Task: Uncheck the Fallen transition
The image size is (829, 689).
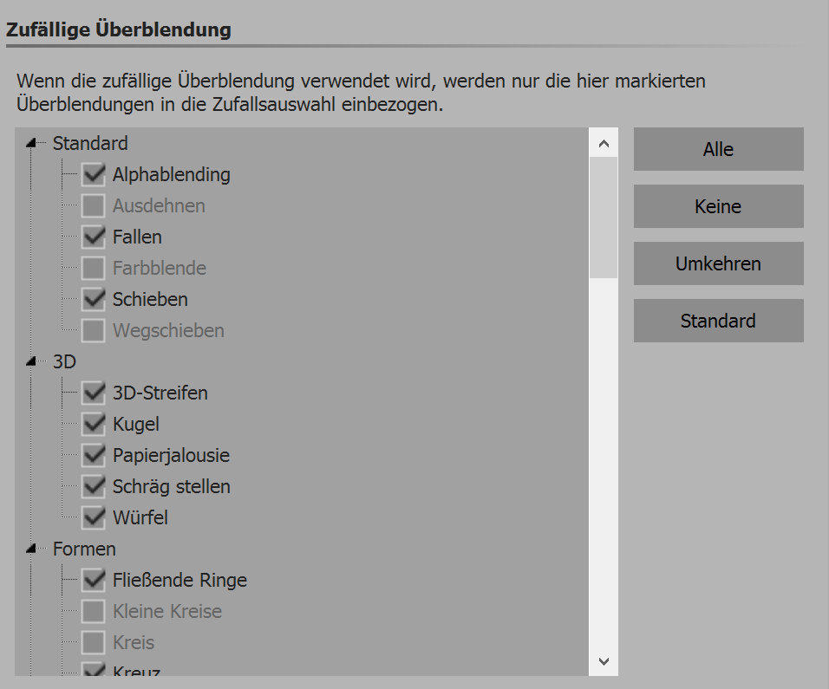Action: 94,237
